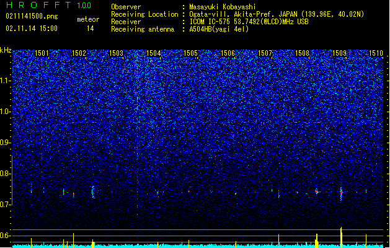Click the 0.7 kHz axis label
Viewport: 390px width, 248px height.
pos(5,205)
